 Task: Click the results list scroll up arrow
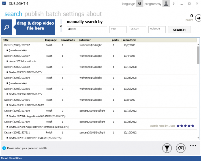pos(198,44)
